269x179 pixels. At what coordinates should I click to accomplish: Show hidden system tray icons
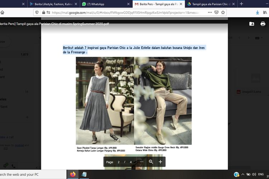pos(243,174)
